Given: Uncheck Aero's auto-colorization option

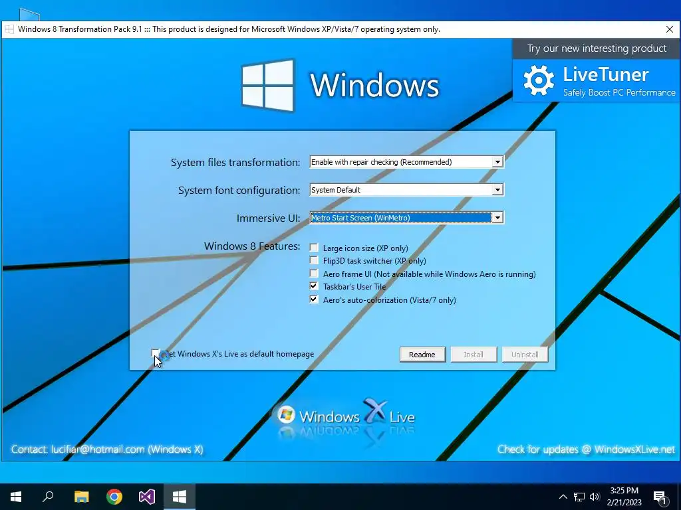Looking at the screenshot, I should coord(314,299).
